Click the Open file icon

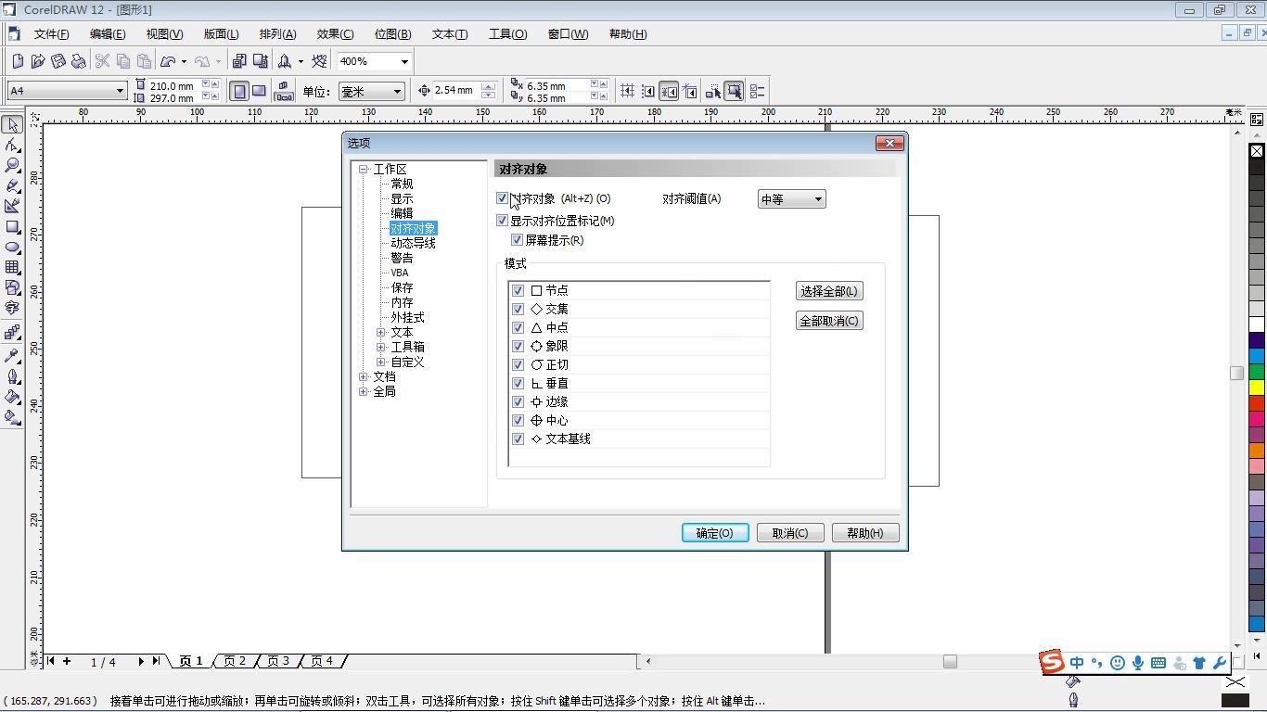click(38, 61)
